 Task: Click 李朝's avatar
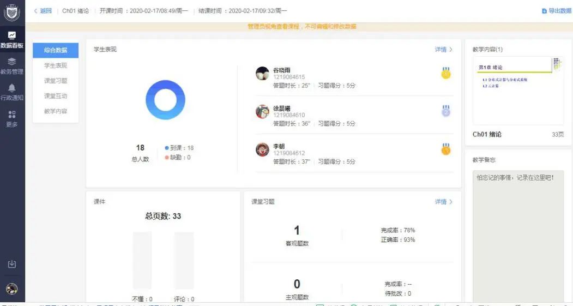click(262, 149)
